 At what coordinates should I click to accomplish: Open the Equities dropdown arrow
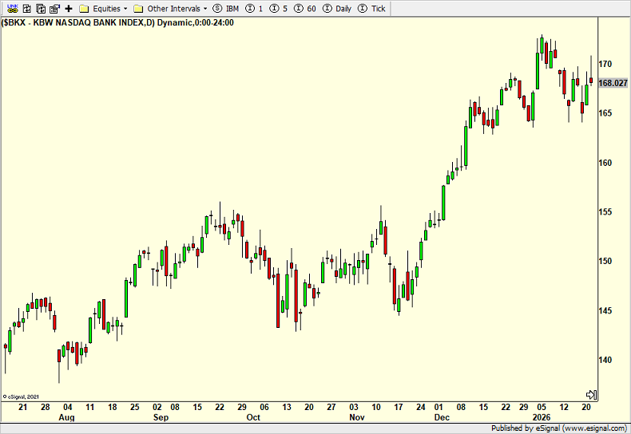coord(125,8)
